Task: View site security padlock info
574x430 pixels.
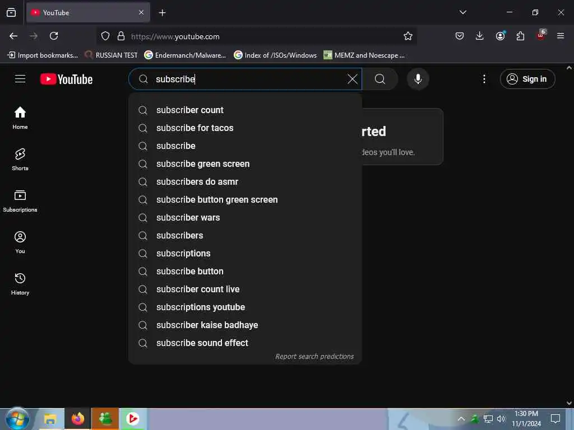Action: pos(121,36)
